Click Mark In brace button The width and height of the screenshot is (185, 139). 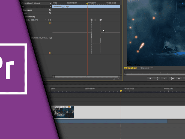coord(157,78)
